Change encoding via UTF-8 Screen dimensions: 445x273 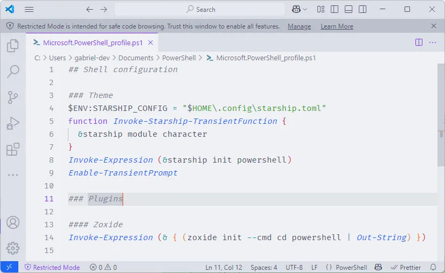294,267
